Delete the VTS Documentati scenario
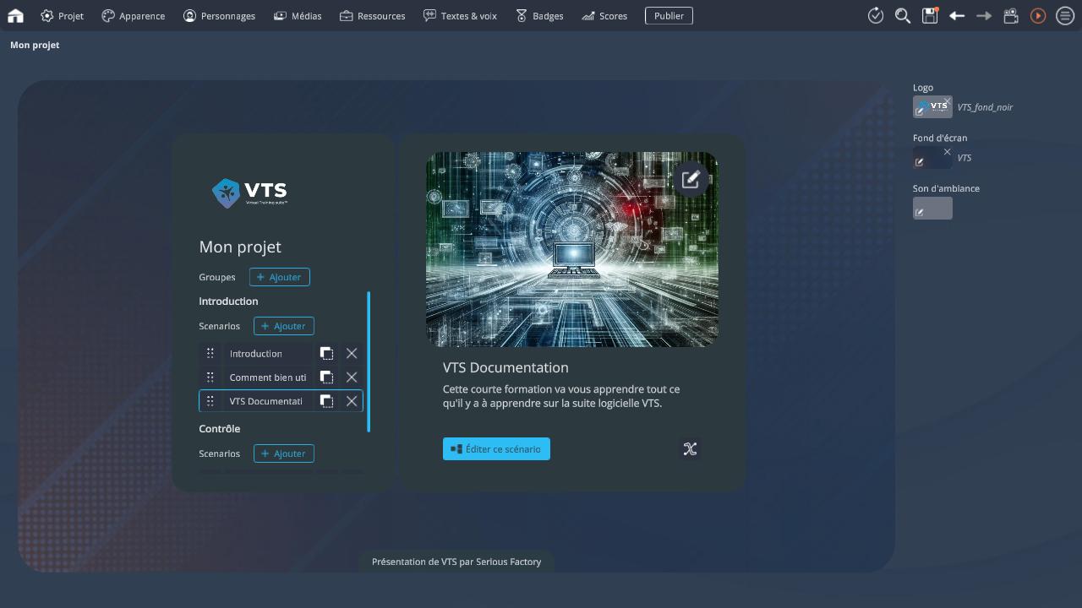Screen dimensions: 1082x608 click(x=352, y=401)
